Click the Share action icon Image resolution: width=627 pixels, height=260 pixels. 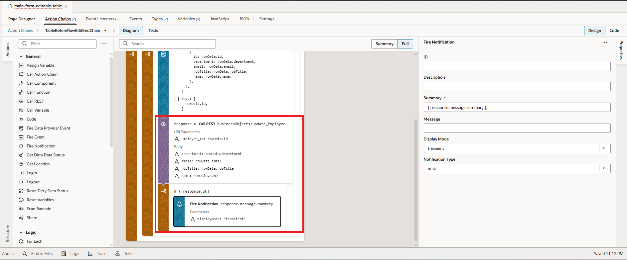coord(21,218)
